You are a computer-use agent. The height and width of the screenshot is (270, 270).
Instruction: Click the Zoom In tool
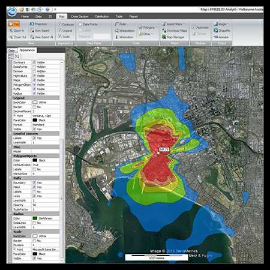tap(17, 31)
